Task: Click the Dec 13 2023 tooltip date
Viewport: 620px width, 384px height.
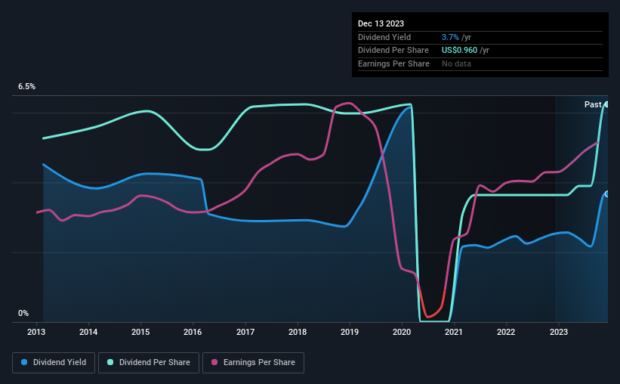Action: pos(381,23)
